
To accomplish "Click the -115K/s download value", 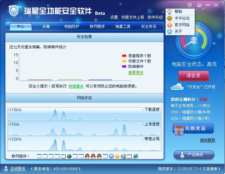I will [15, 110].
